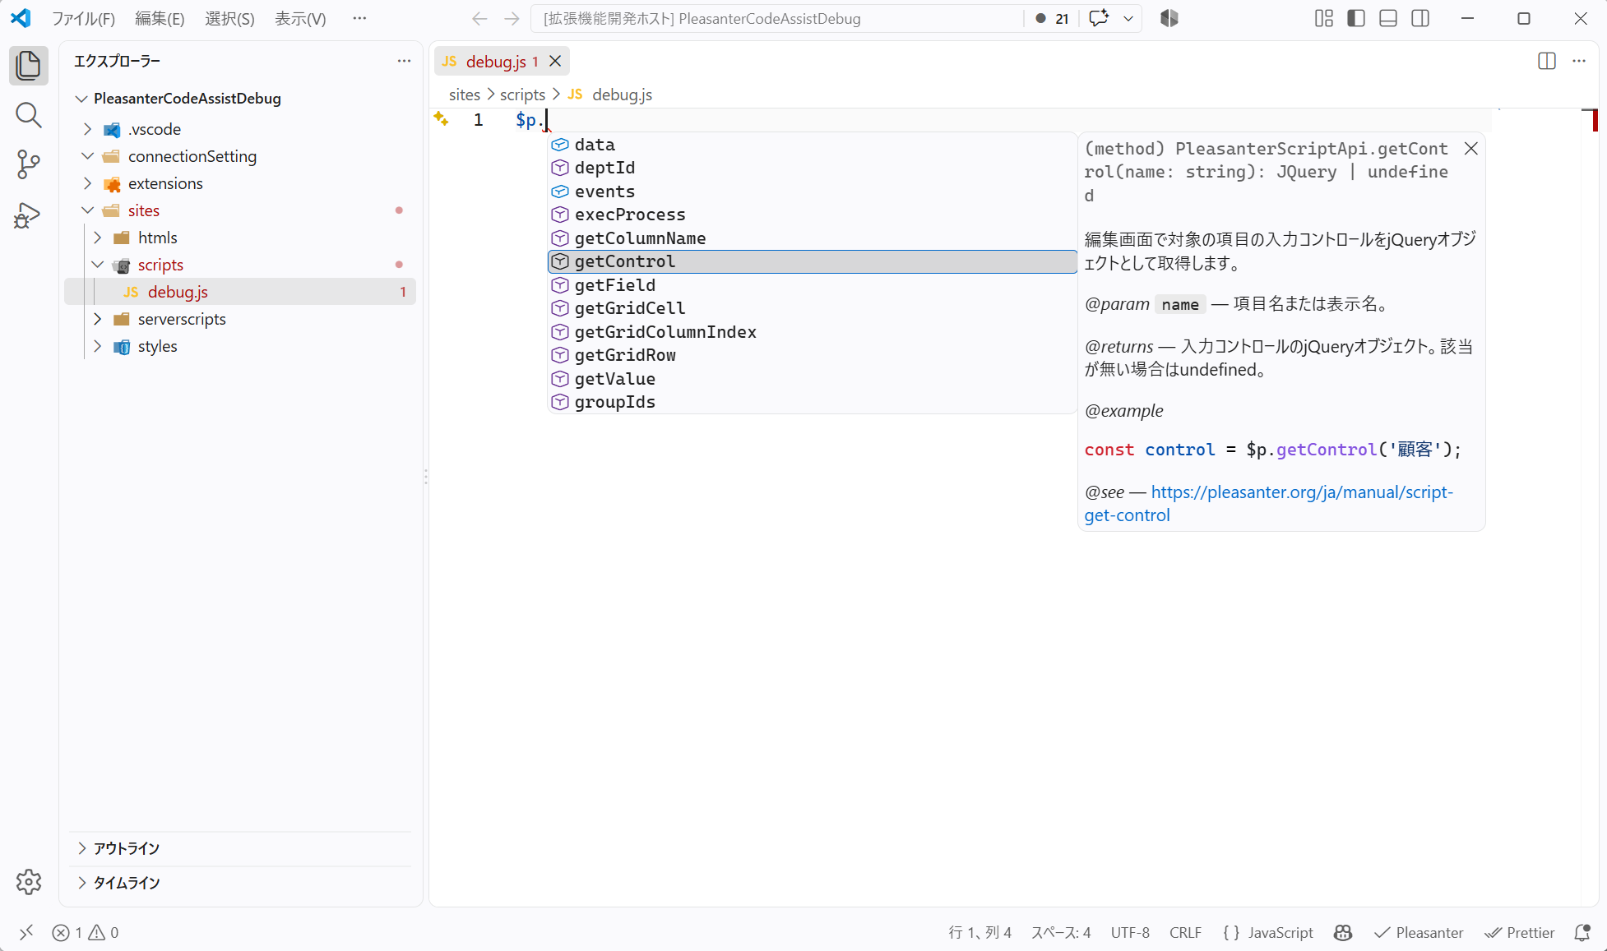Split the editor to the right
Screen dimensions: 1607x951
[x=1547, y=61]
